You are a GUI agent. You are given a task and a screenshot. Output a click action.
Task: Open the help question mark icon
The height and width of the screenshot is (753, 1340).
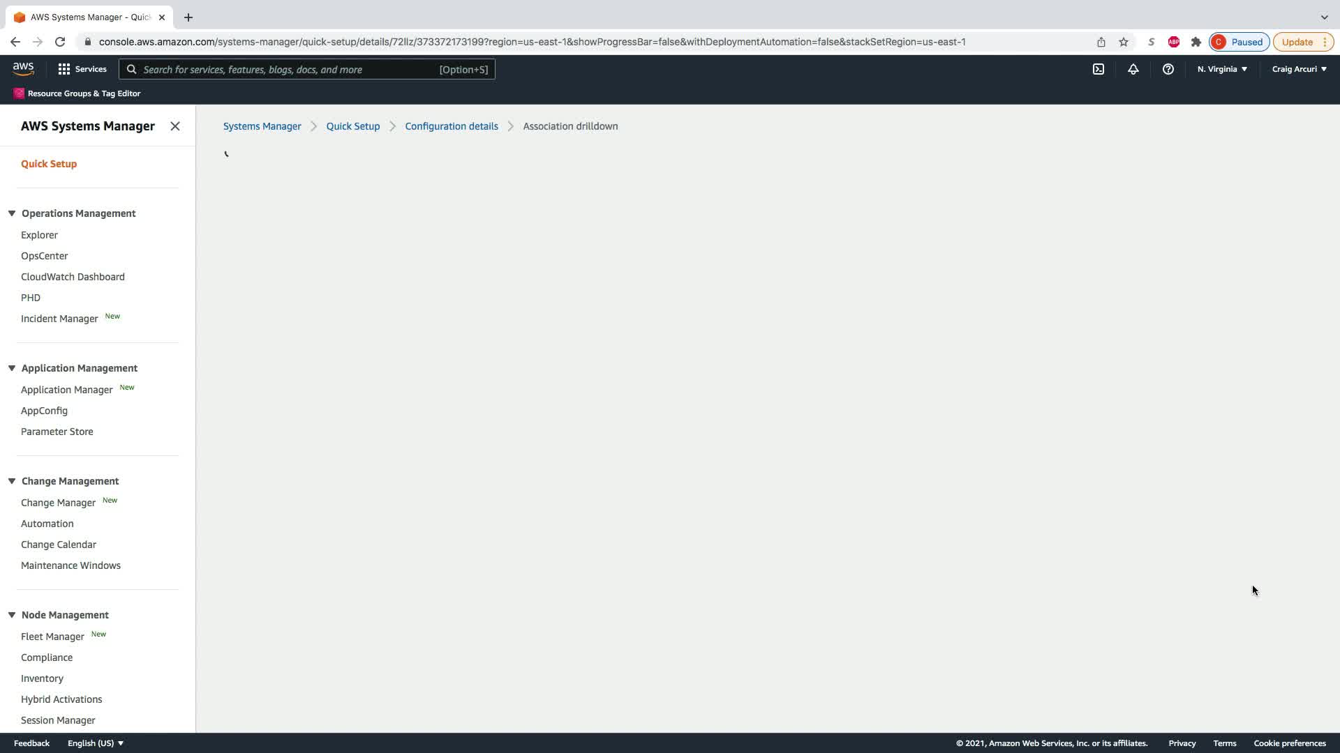coord(1168,69)
